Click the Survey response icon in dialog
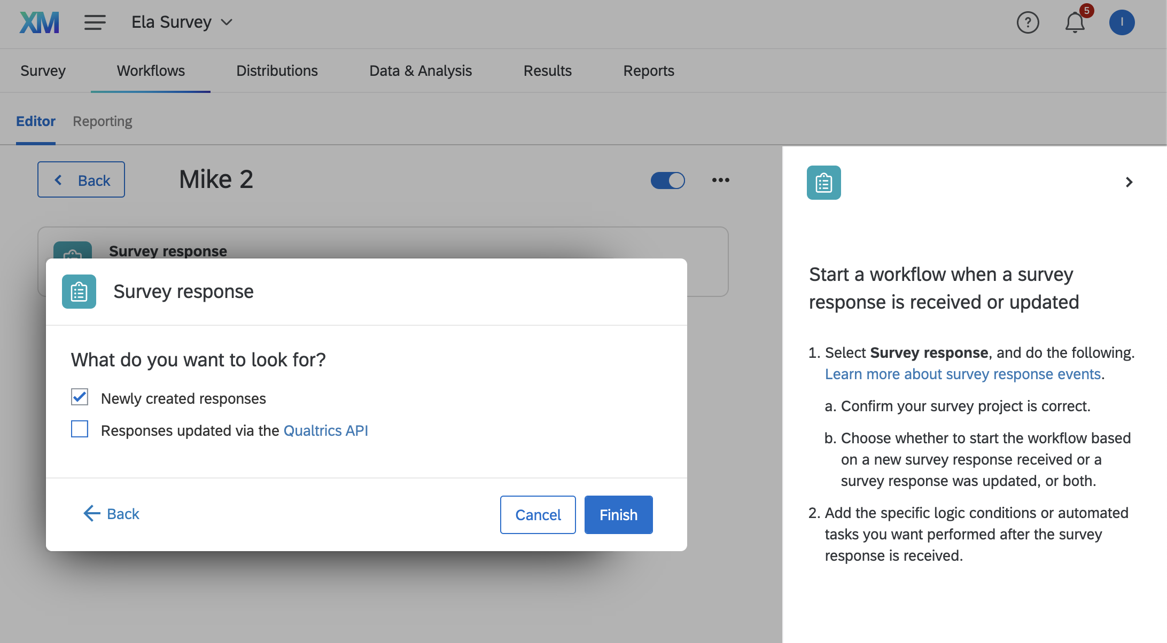 point(79,292)
